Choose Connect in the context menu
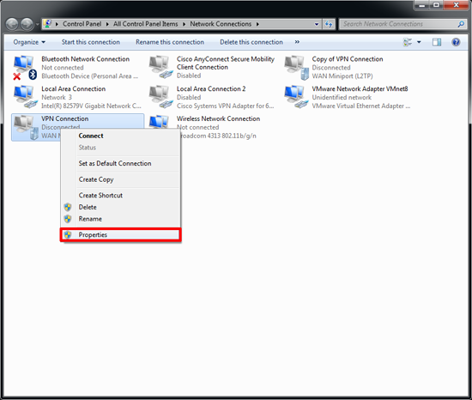The height and width of the screenshot is (400, 472). click(x=91, y=136)
